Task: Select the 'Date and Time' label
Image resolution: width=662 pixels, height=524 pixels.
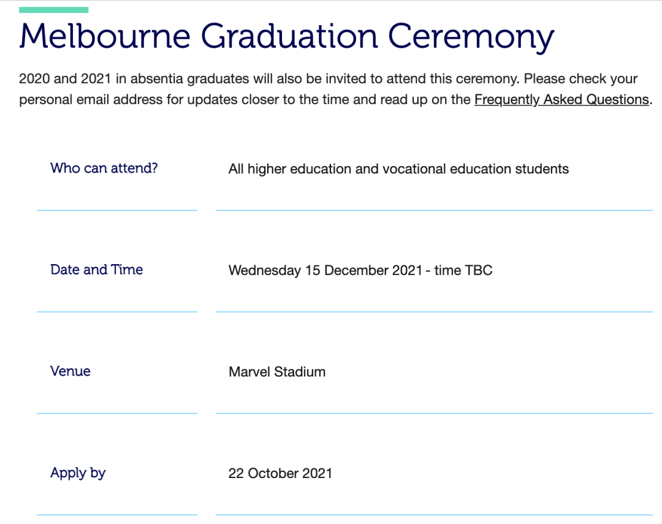Action: [x=97, y=270]
